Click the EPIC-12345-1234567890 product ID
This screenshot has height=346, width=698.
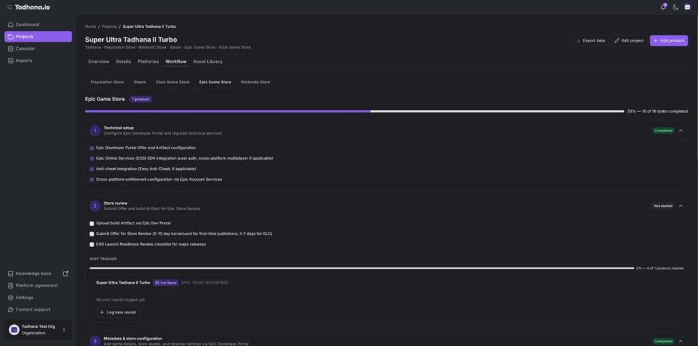click(x=204, y=283)
